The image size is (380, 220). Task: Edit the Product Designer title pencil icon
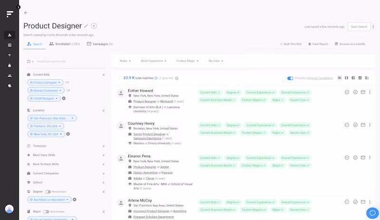(x=86, y=26)
